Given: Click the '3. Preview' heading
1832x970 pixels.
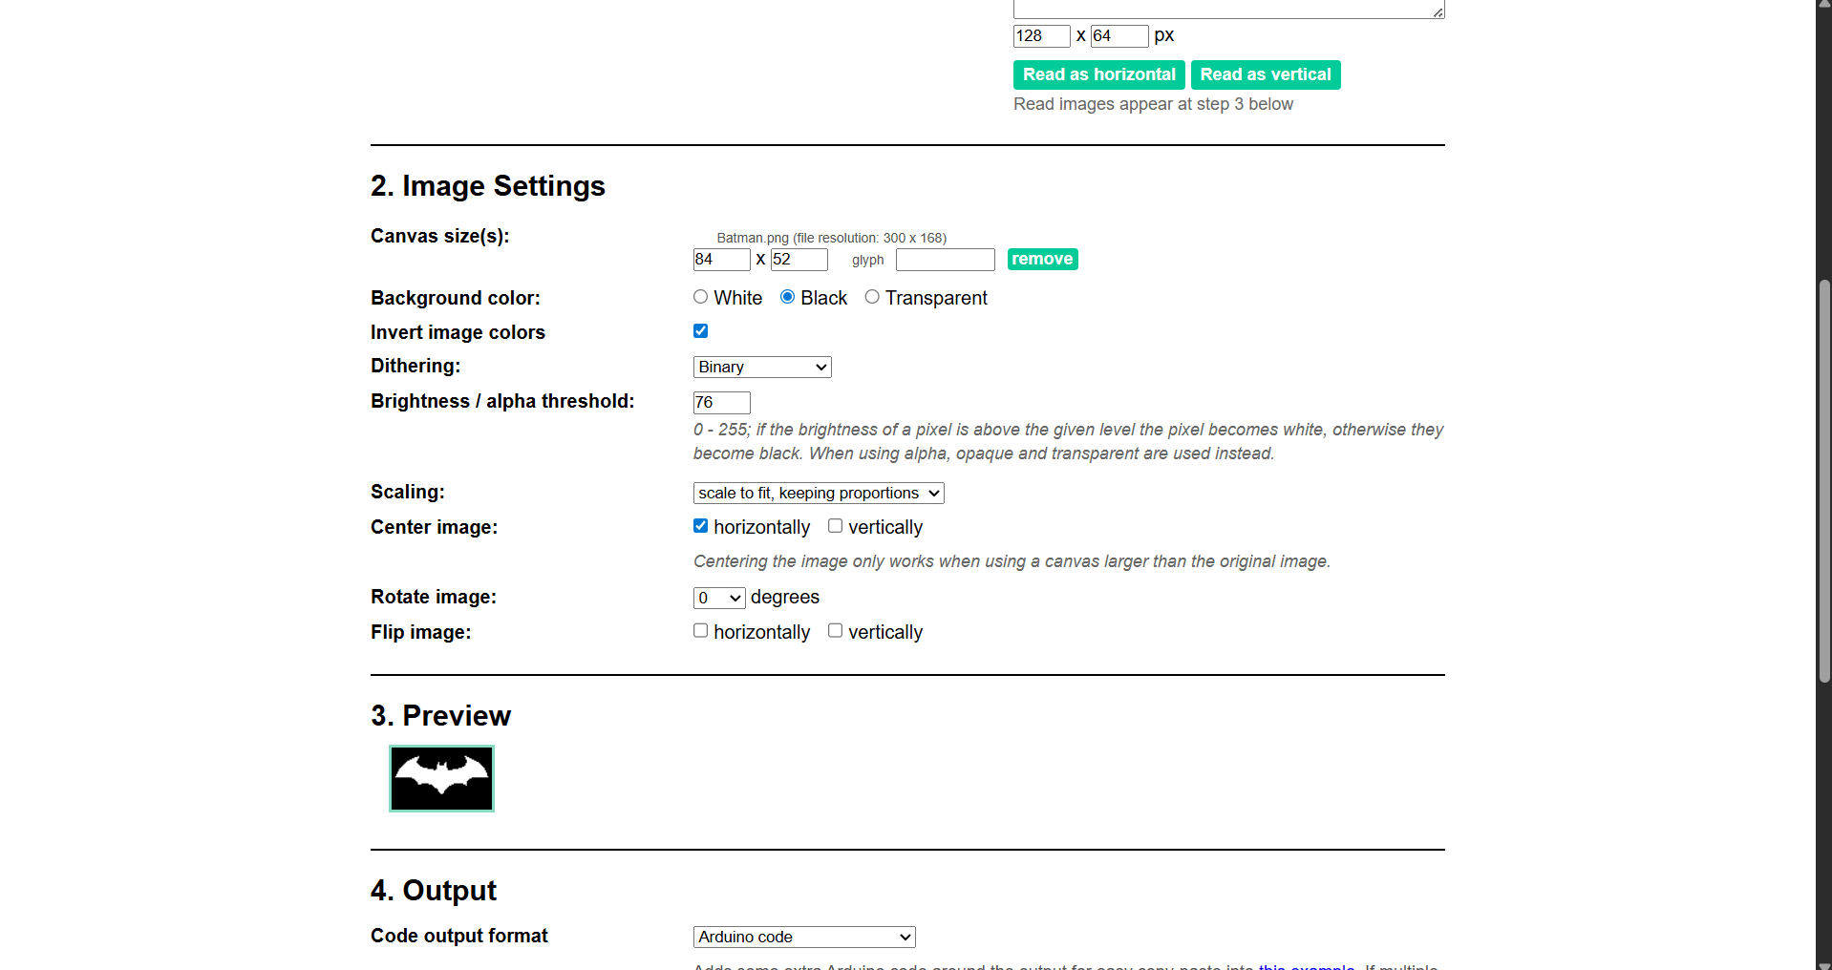Looking at the screenshot, I should [441, 716].
